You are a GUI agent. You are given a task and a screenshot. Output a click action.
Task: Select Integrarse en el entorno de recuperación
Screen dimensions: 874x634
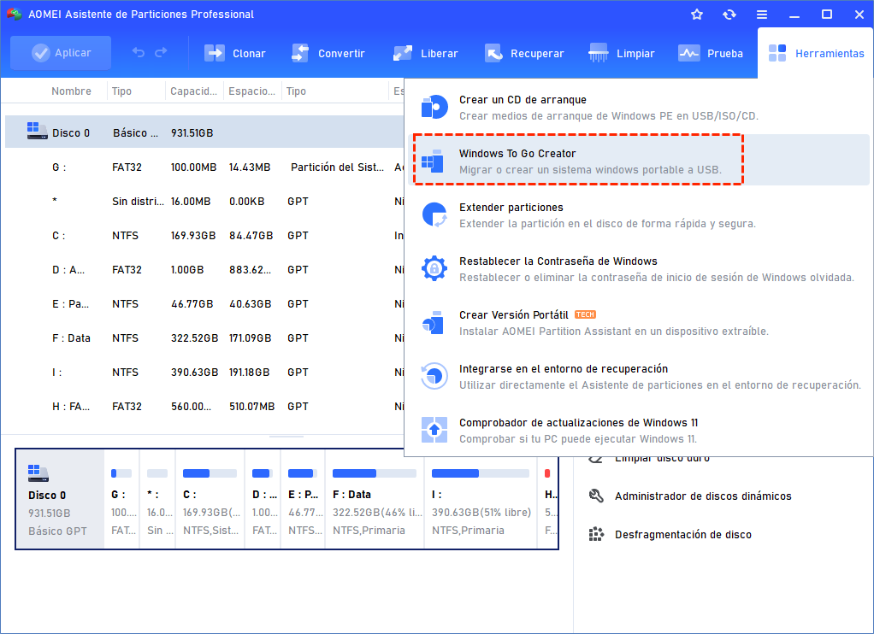pyautogui.click(x=639, y=377)
